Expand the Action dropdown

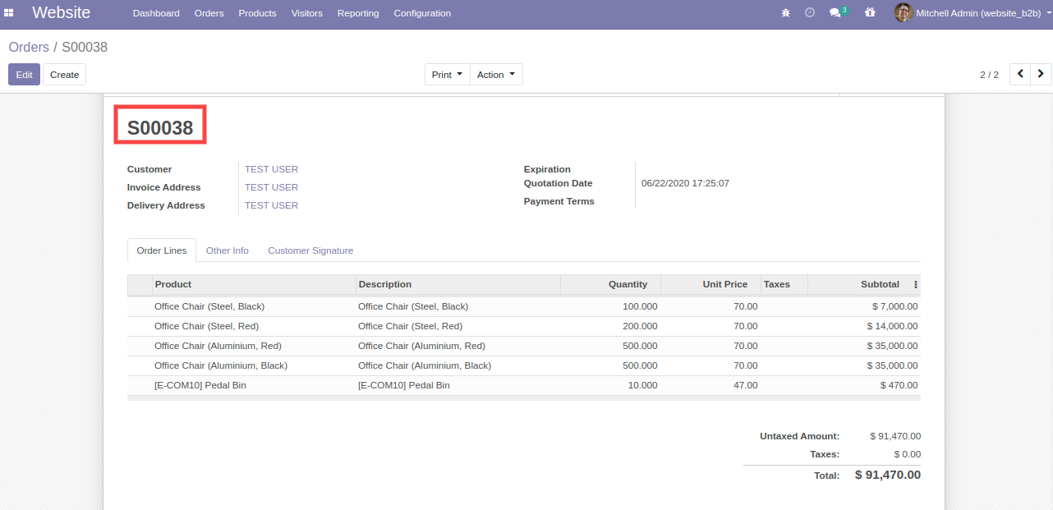pyautogui.click(x=496, y=75)
